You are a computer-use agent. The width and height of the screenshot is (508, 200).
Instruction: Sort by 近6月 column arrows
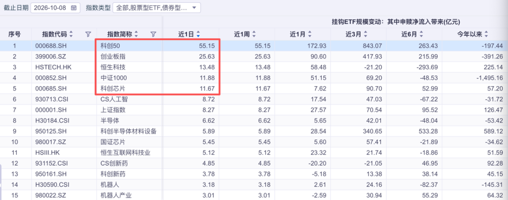pos(421,34)
